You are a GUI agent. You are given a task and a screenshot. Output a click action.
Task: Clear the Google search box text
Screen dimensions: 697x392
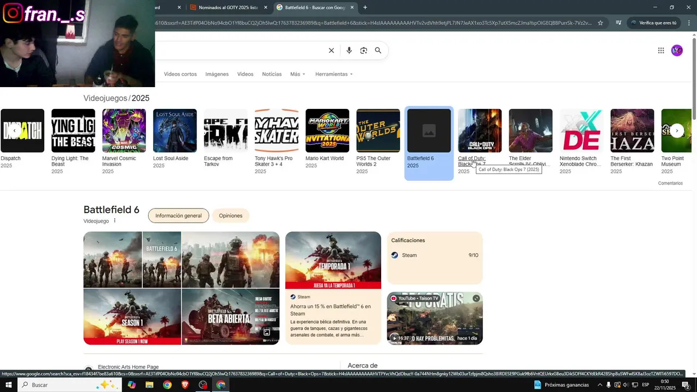(x=331, y=51)
